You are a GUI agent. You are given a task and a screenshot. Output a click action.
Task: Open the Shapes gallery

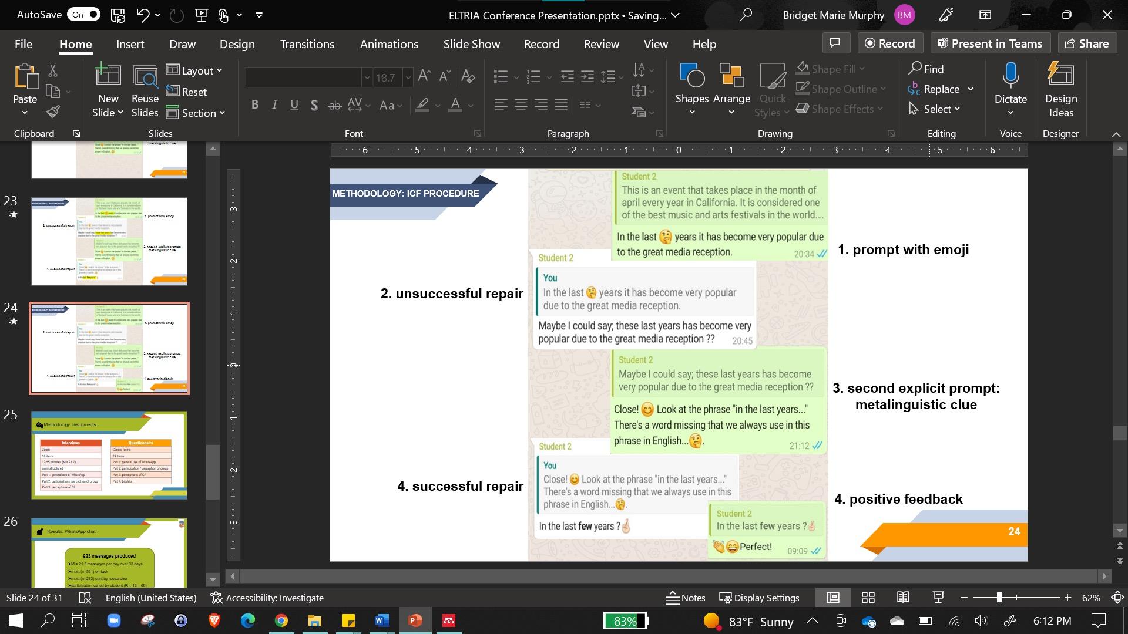691,88
